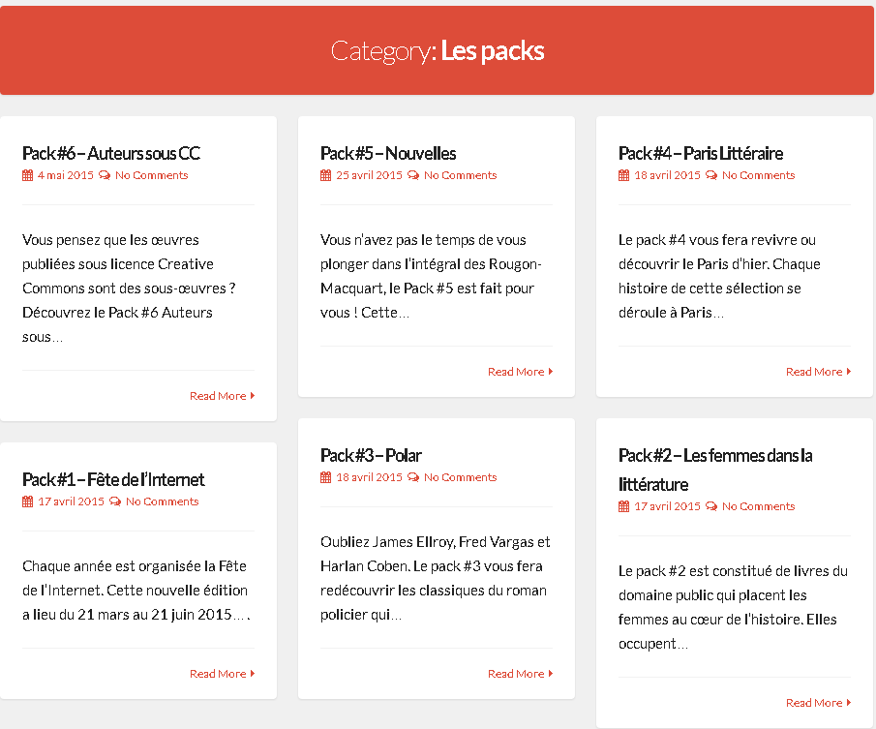The height and width of the screenshot is (729, 876).
Task: Click comment bubble icon under Pack #3 – Polar
Action: click(x=413, y=477)
